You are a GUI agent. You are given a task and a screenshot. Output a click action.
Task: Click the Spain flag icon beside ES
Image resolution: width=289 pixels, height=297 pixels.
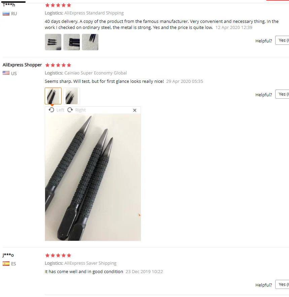tap(6, 263)
